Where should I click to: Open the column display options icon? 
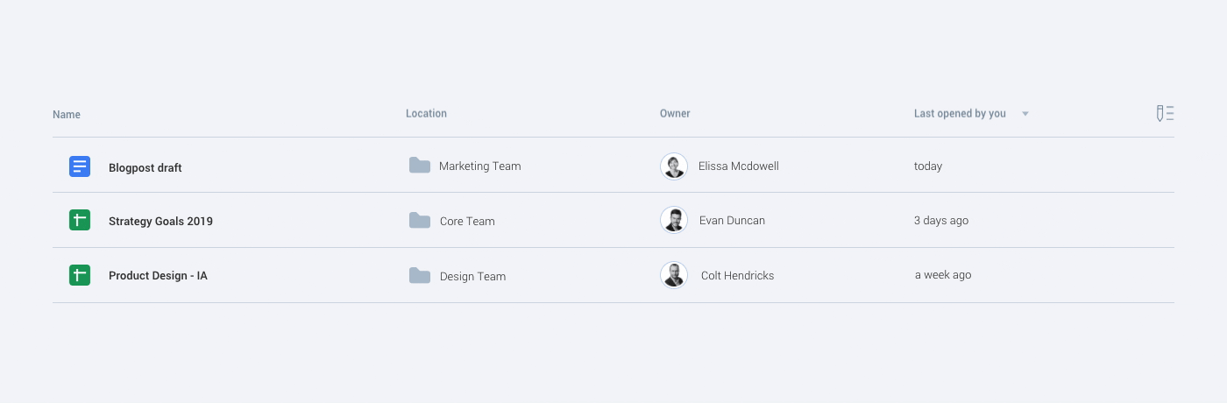click(1165, 113)
